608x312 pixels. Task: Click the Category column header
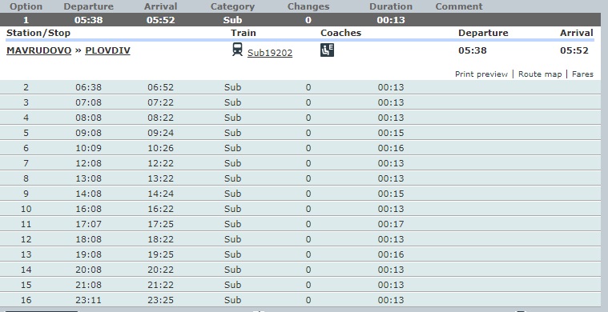pos(232,6)
